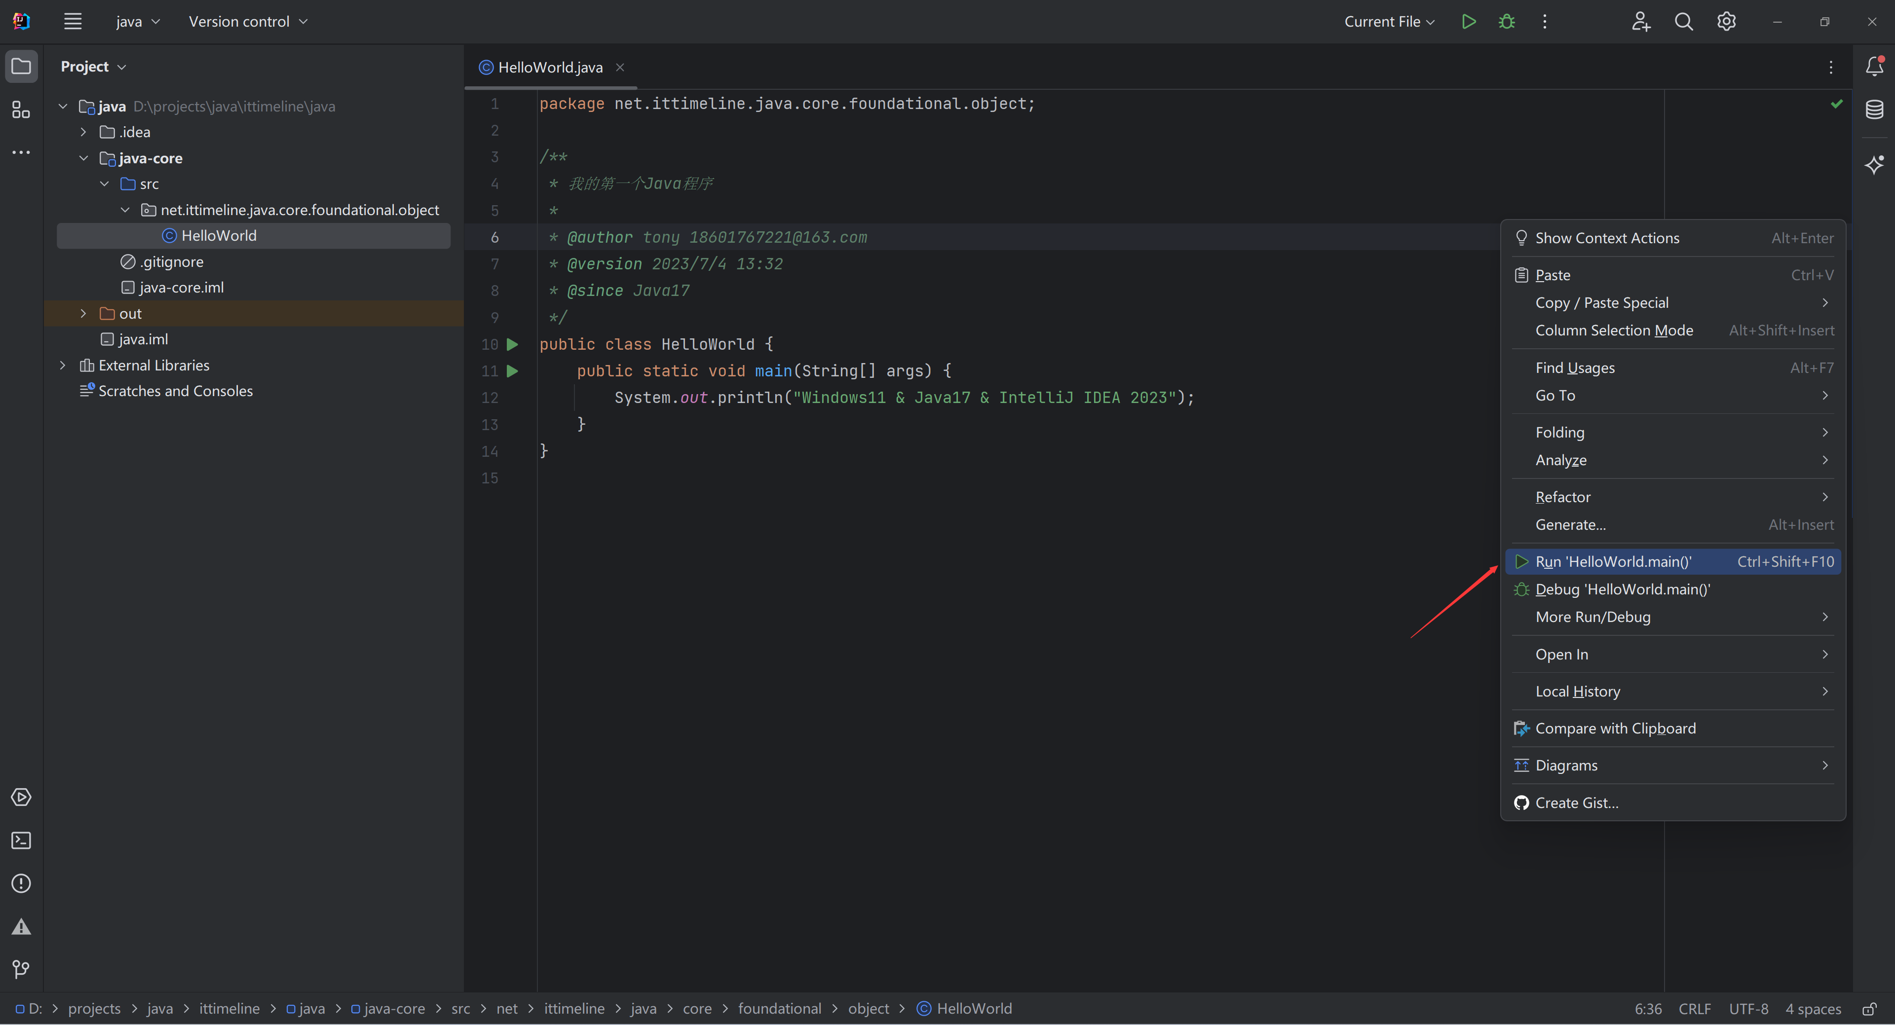The image size is (1895, 1025).
Task: Expand External Libraries node
Action: [63, 365]
